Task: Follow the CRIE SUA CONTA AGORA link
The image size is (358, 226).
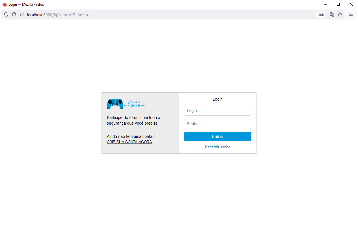Action: [129, 142]
